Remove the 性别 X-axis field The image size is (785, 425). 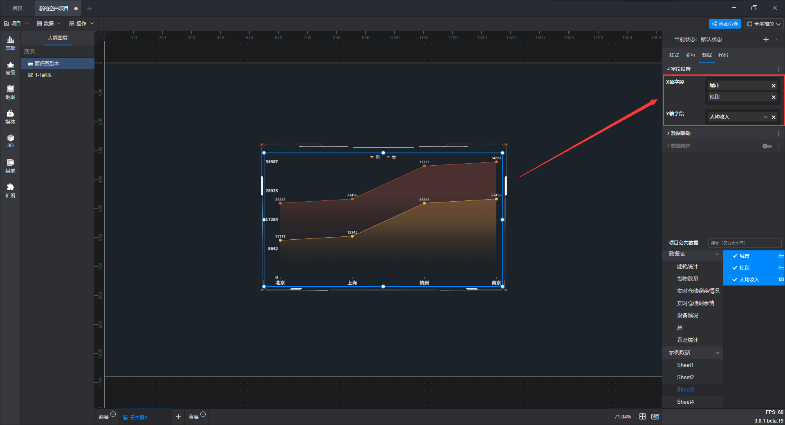(774, 97)
